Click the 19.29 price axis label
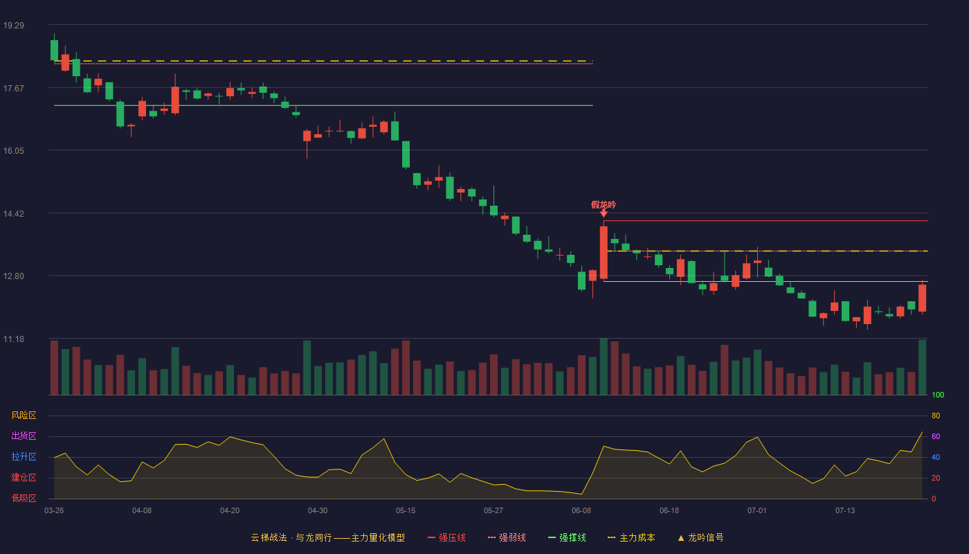This screenshot has height=554, width=969. tap(13, 26)
